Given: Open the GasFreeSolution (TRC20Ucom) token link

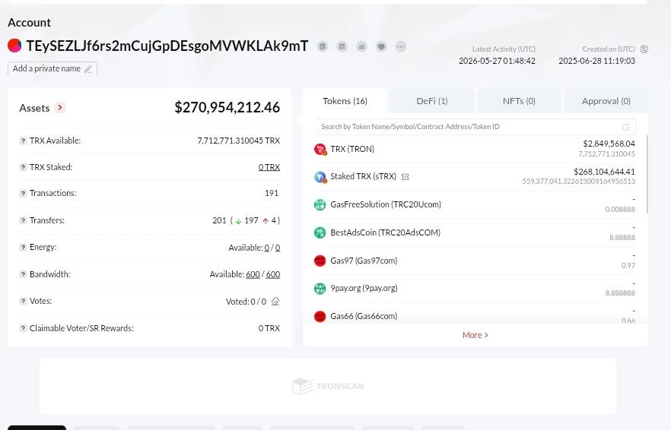Looking at the screenshot, I should point(386,204).
